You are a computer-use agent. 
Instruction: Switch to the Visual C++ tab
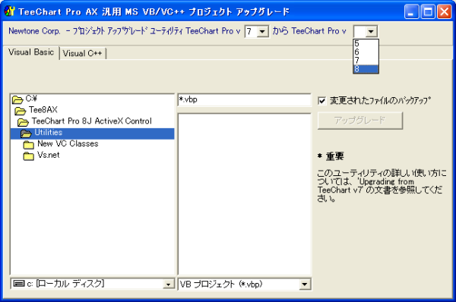83,53
